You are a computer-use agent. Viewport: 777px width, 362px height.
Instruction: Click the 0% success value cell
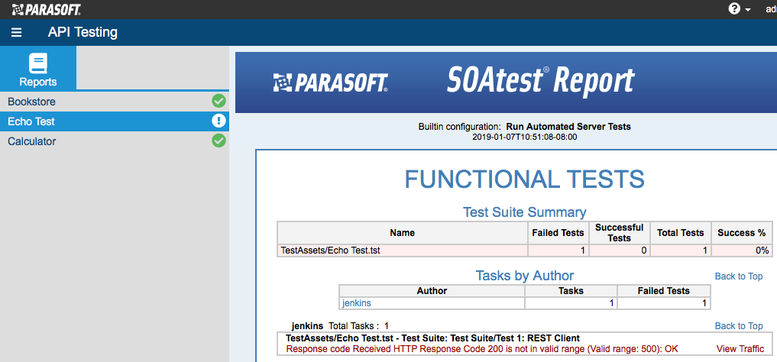point(741,250)
